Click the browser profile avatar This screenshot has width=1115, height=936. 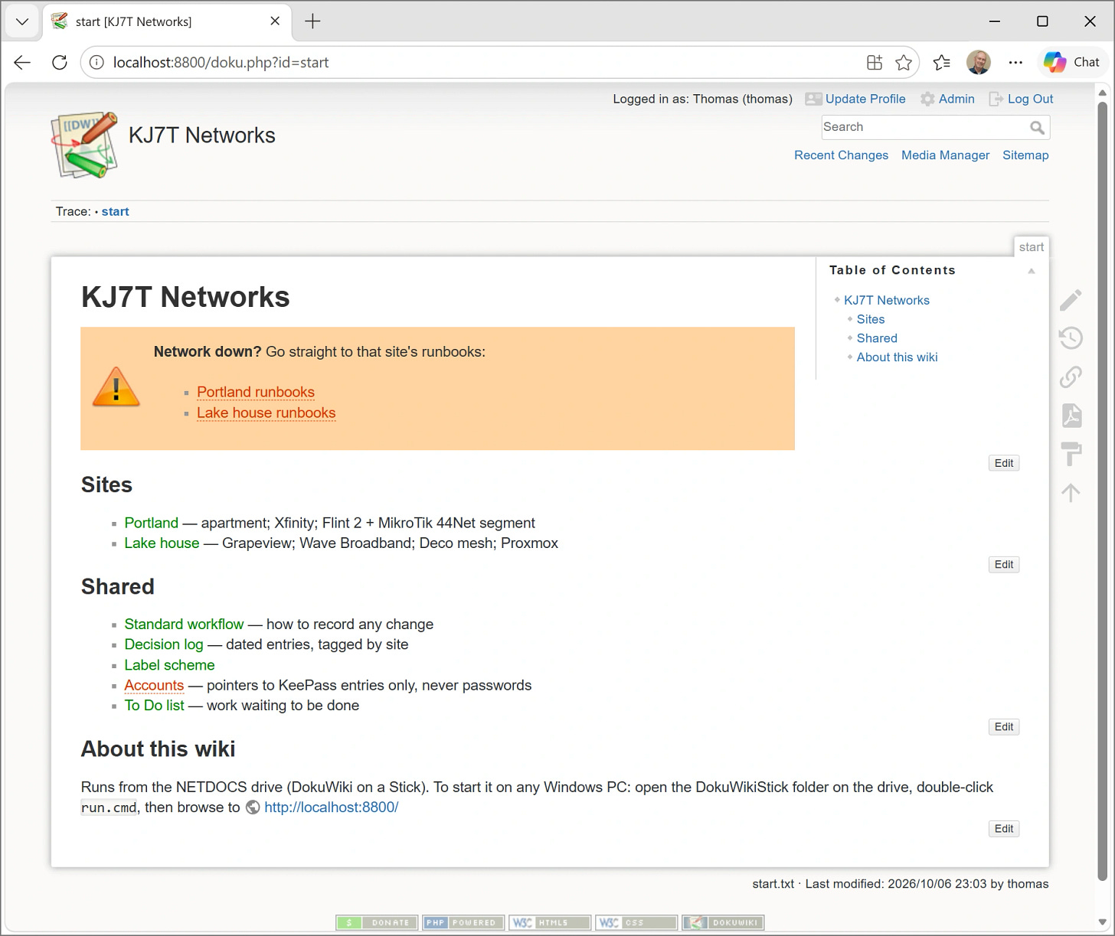[x=979, y=63]
